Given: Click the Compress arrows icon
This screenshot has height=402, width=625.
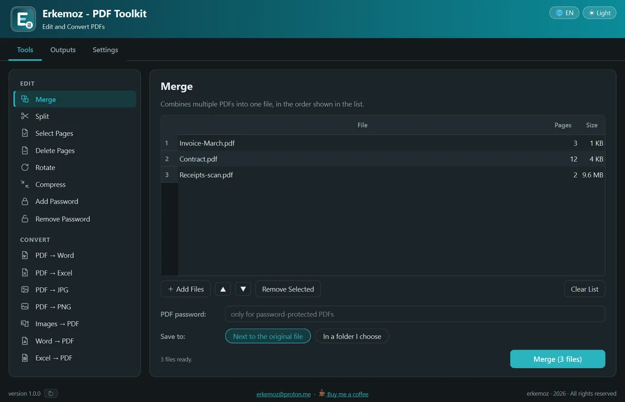Looking at the screenshot, I should [x=25, y=184].
